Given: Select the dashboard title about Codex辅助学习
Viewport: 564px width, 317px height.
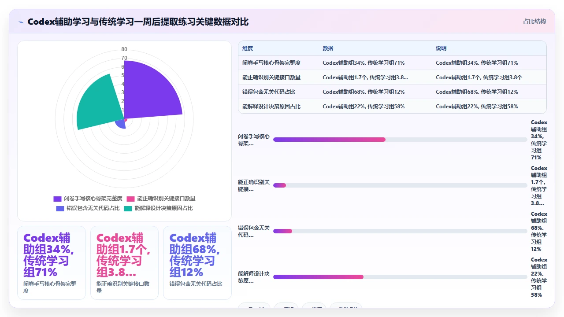Looking at the screenshot, I should click(138, 22).
